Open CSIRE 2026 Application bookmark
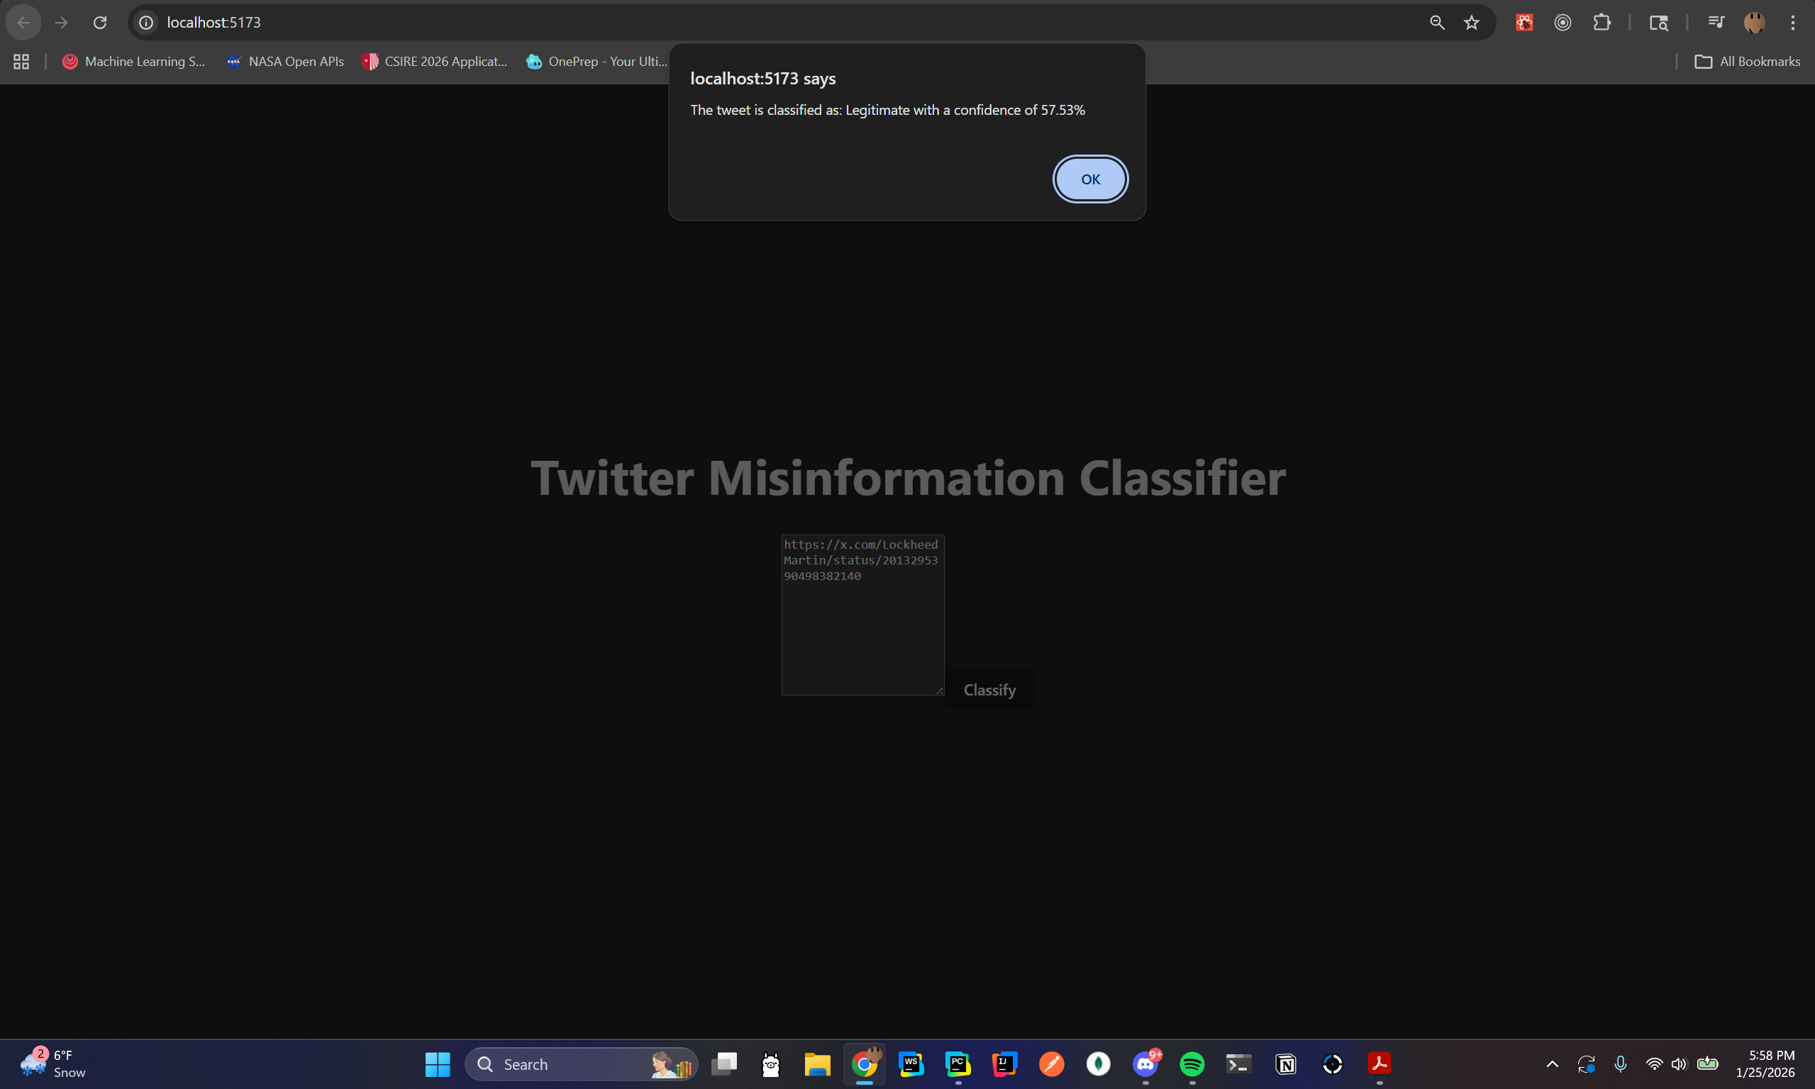The height and width of the screenshot is (1089, 1815). pyautogui.click(x=435, y=62)
